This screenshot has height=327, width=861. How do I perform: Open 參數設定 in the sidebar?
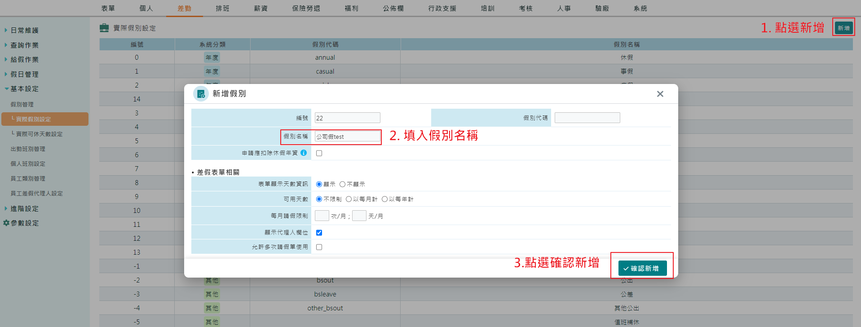[x=25, y=223]
